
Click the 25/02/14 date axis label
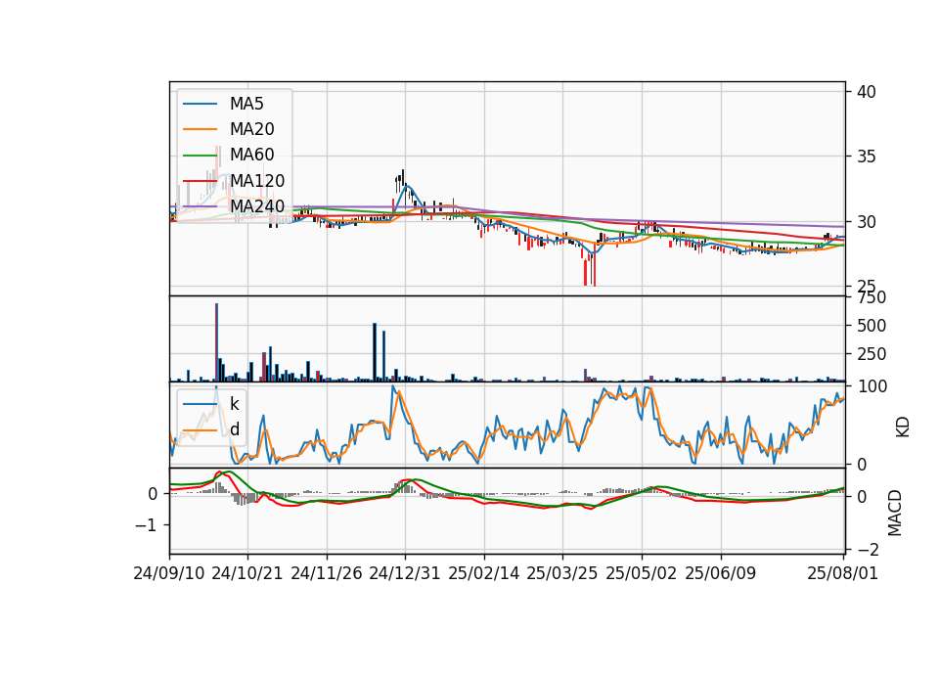(484, 573)
